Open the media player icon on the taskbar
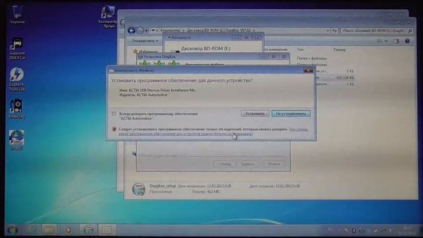The height and width of the screenshot is (238, 423). pyautogui.click(x=69, y=230)
